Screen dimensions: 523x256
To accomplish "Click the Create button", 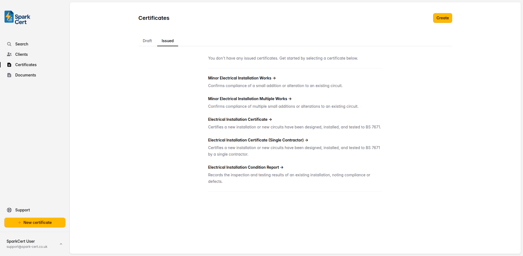I will 442,18.
